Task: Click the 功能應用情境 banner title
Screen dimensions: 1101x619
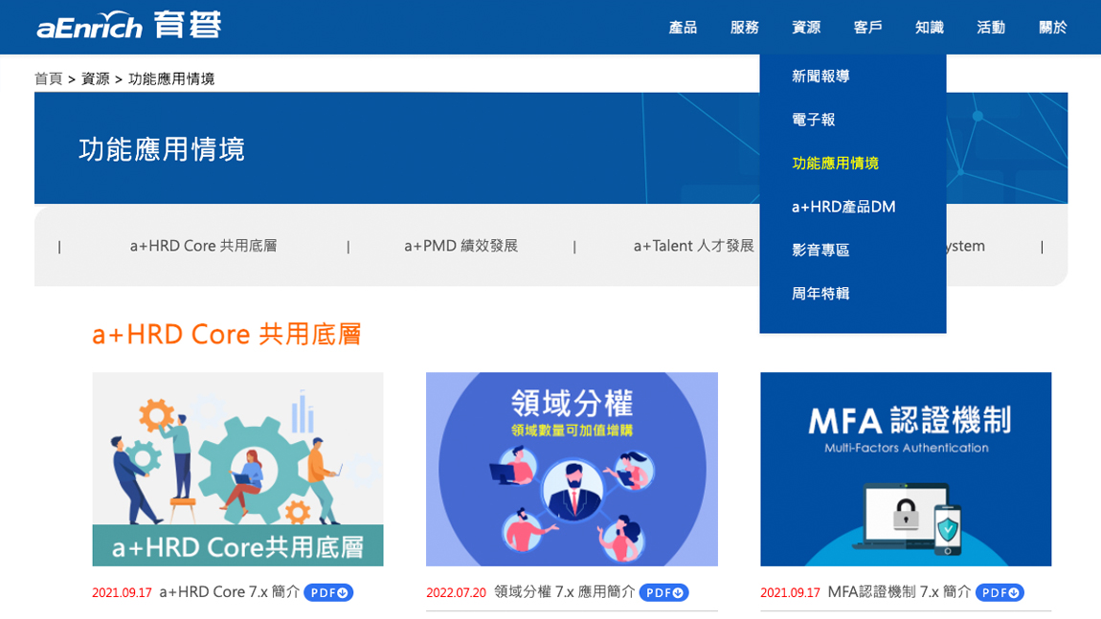Action: point(162,149)
